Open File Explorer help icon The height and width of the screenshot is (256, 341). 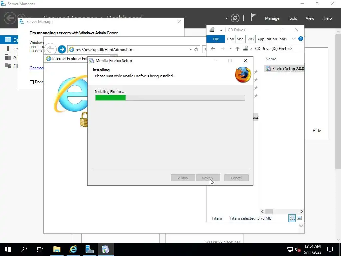(301, 39)
